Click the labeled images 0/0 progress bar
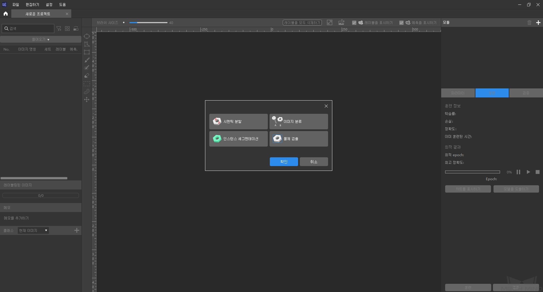The width and height of the screenshot is (543, 292). pos(41,195)
